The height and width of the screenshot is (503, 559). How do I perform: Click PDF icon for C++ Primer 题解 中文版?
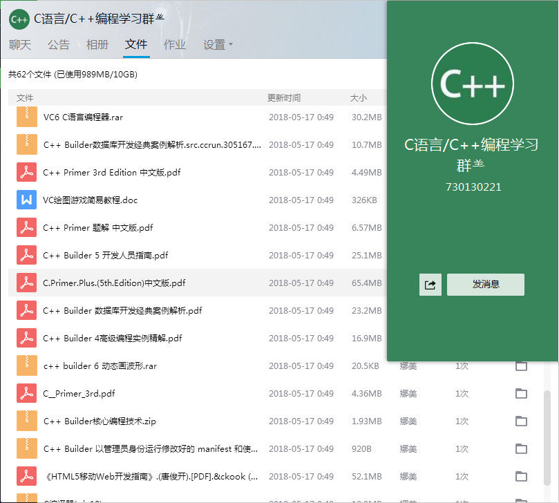coord(27,227)
